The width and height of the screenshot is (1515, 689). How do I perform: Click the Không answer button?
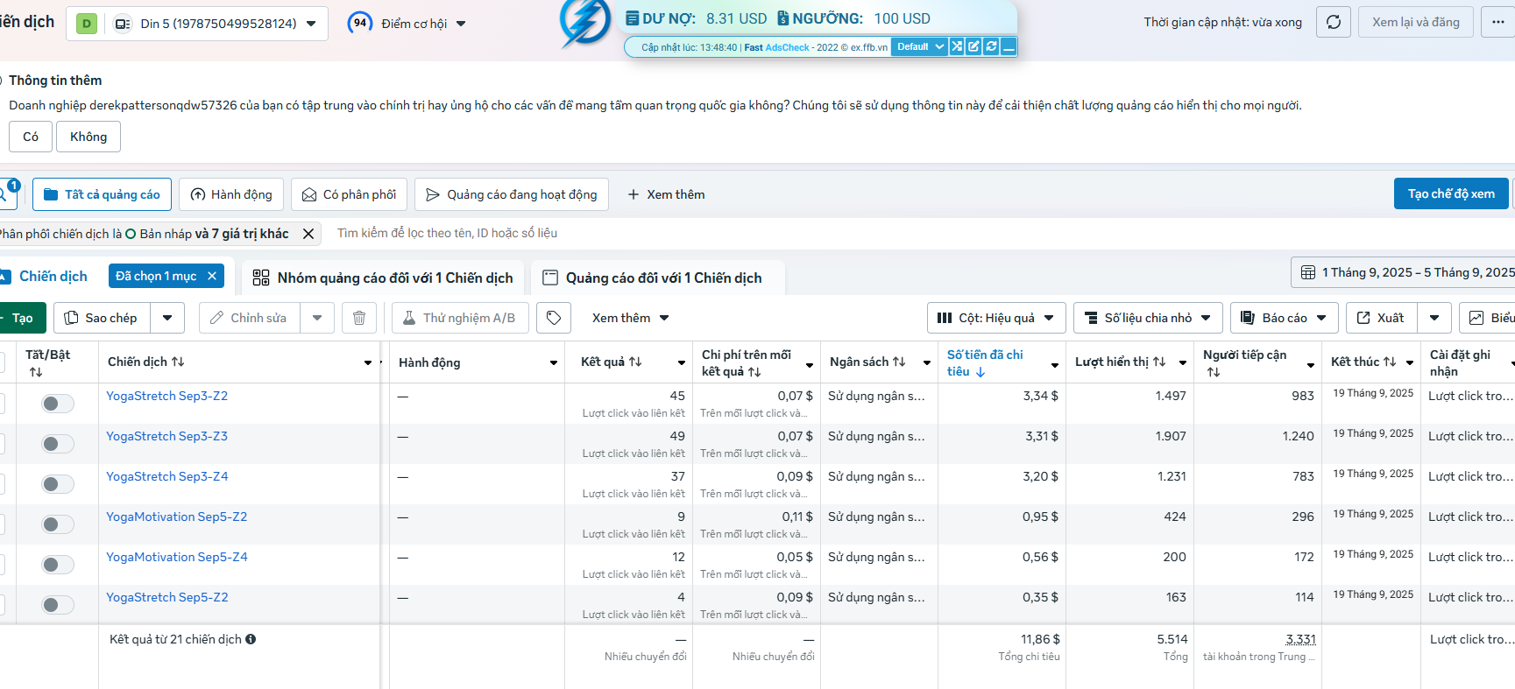point(88,137)
